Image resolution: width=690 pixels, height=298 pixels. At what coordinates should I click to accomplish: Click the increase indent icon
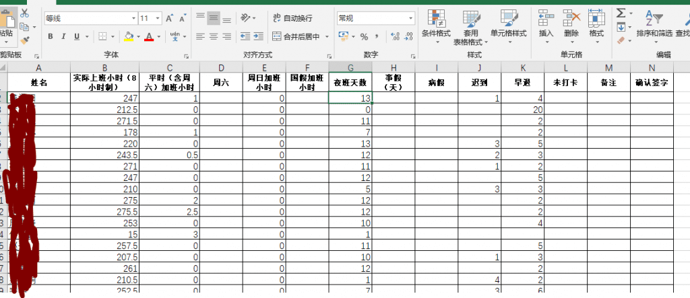pyautogui.click(x=259, y=36)
